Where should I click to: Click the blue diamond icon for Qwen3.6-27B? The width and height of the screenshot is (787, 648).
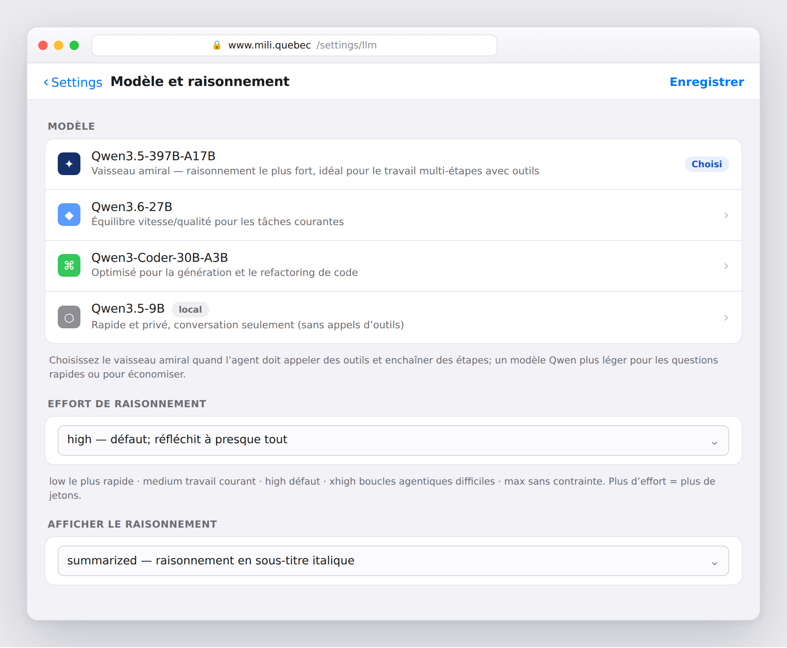point(69,215)
